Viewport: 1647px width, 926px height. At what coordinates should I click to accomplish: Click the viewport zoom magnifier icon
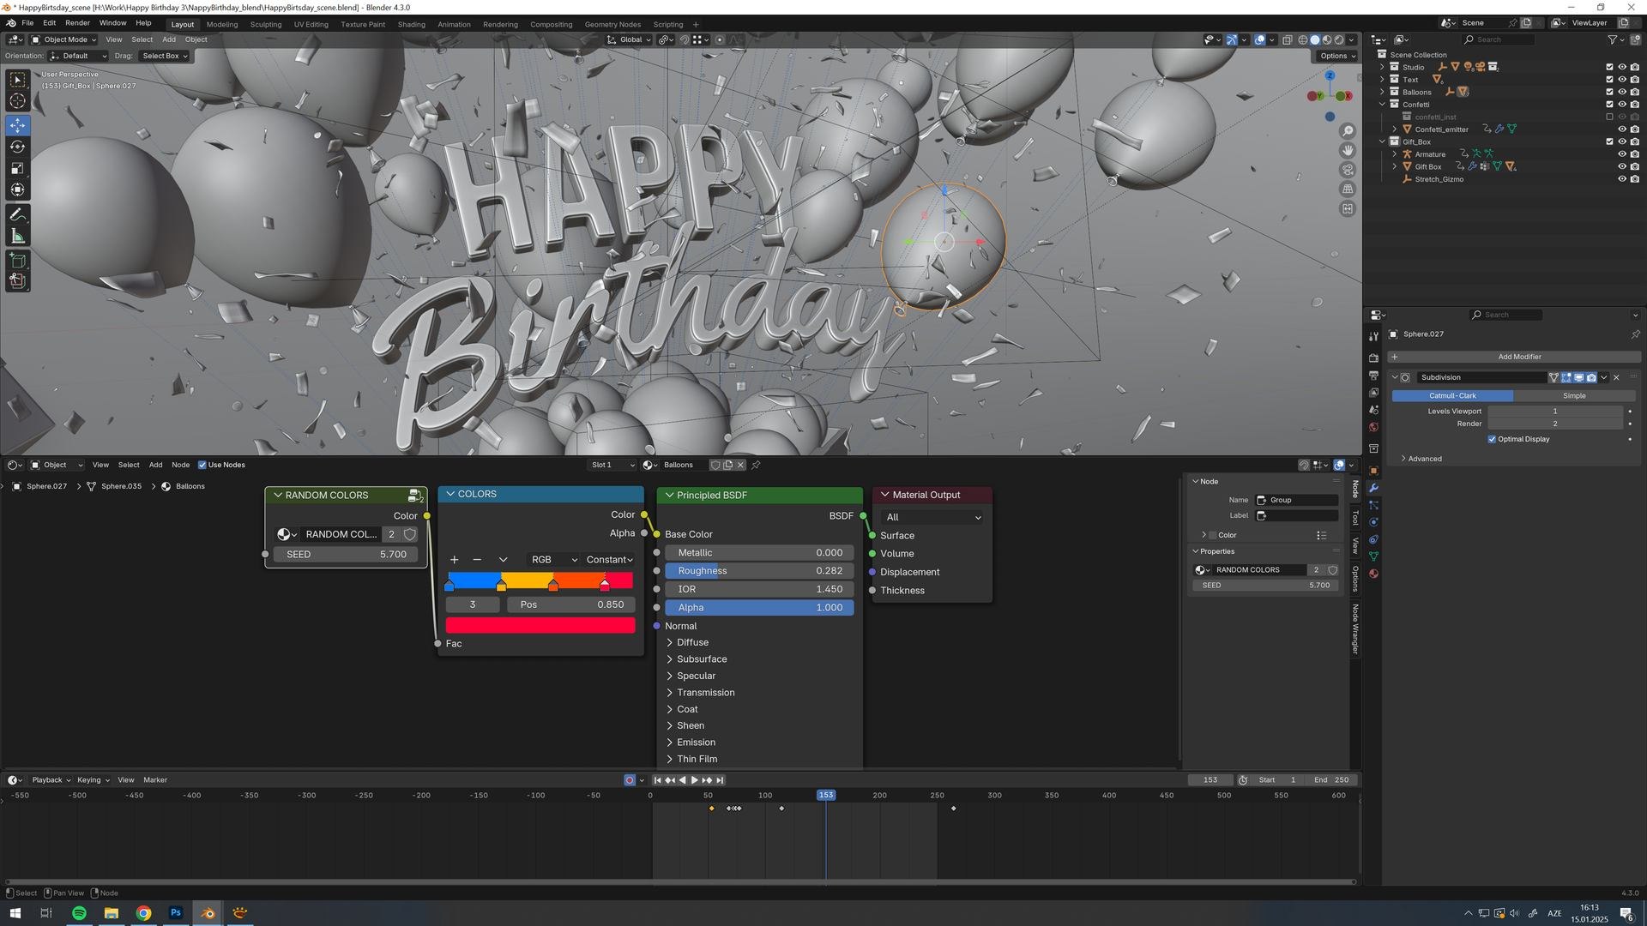[1348, 131]
